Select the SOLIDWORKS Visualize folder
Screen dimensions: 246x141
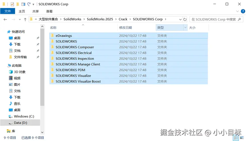tap(129, 76)
